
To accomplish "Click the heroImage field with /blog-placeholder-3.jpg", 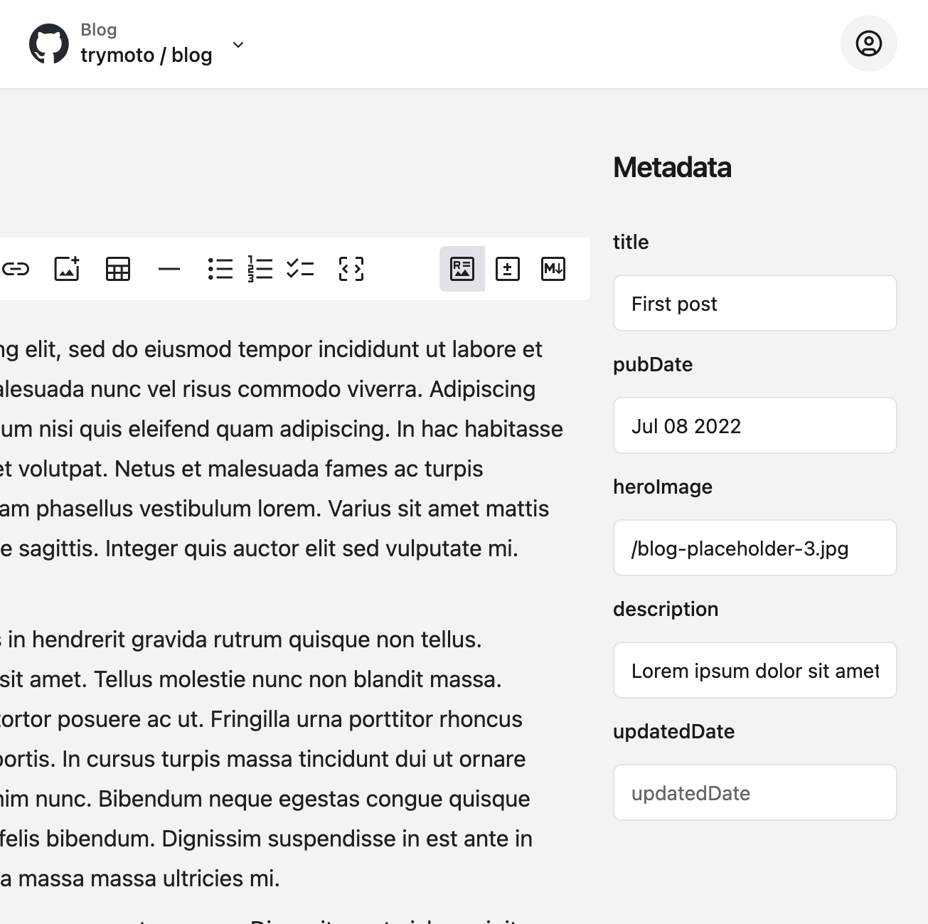I will point(754,548).
